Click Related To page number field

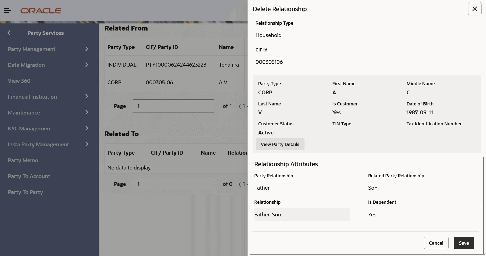173,184
